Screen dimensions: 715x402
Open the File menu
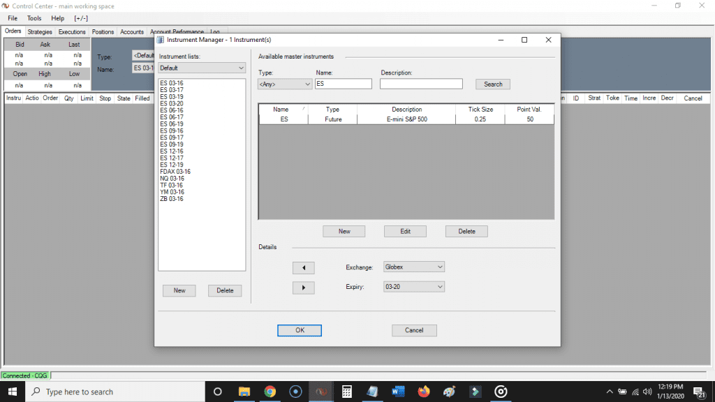(x=13, y=18)
